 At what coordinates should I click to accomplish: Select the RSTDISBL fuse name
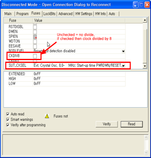point(16,27)
